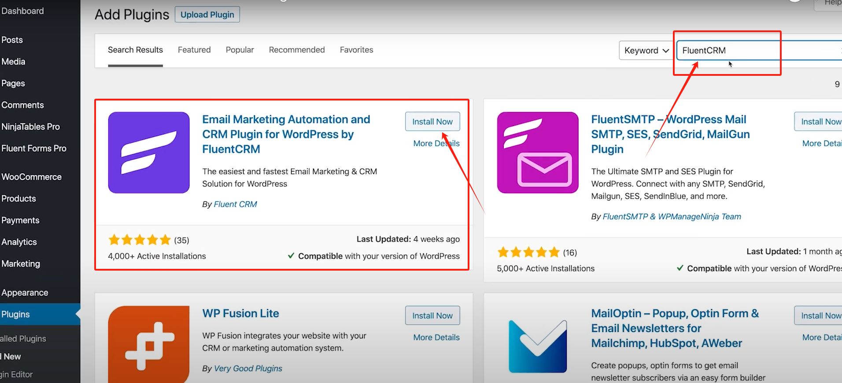Go to Appearance in the sidebar

(25, 293)
